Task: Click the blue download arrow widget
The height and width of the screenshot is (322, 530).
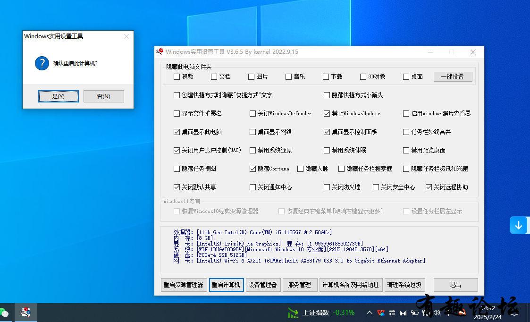Action: point(519,225)
